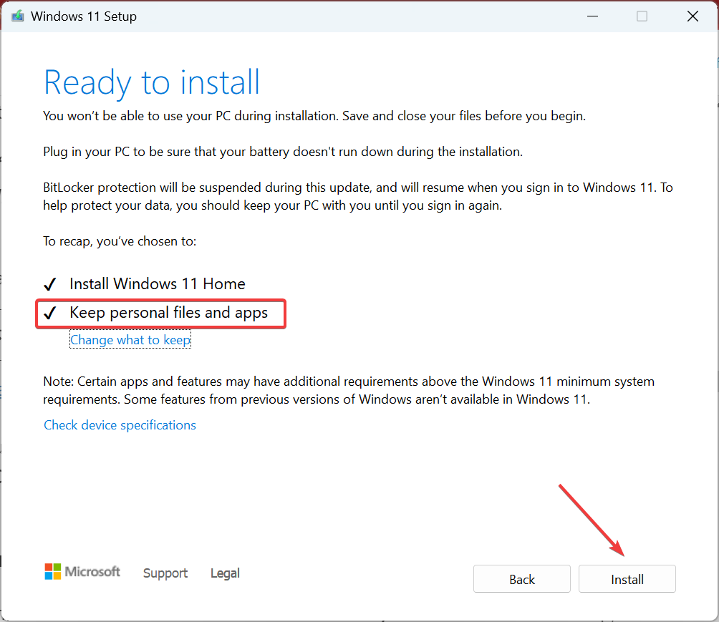719x622 pixels.
Task: Click the Windows 11 Setup title text
Action: pyautogui.click(x=84, y=16)
